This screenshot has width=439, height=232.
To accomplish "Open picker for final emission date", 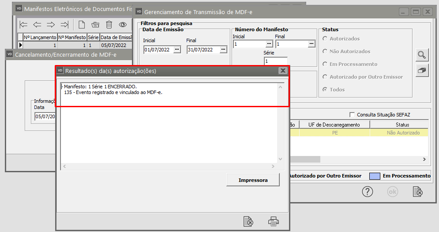I will tap(223, 50).
